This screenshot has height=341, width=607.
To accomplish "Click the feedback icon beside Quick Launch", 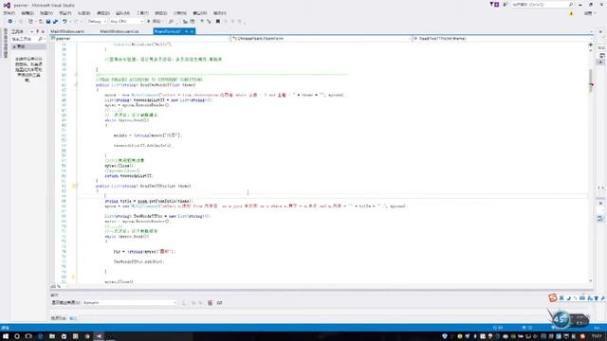I will [x=506, y=5].
